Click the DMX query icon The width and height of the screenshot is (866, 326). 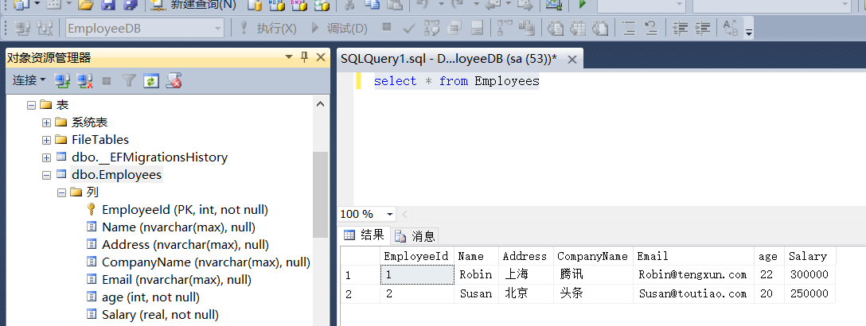coord(298,5)
